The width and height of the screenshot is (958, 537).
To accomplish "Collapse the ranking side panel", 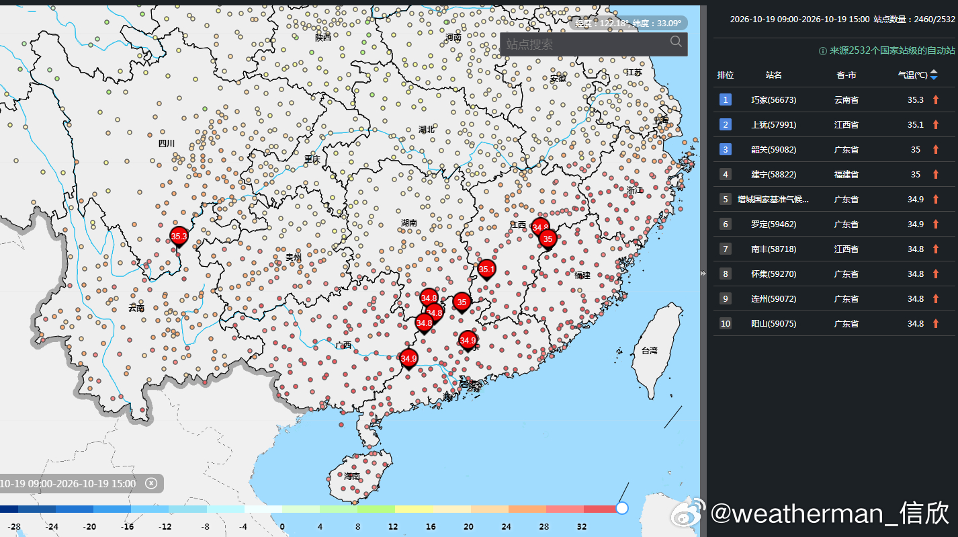I will pos(703,274).
